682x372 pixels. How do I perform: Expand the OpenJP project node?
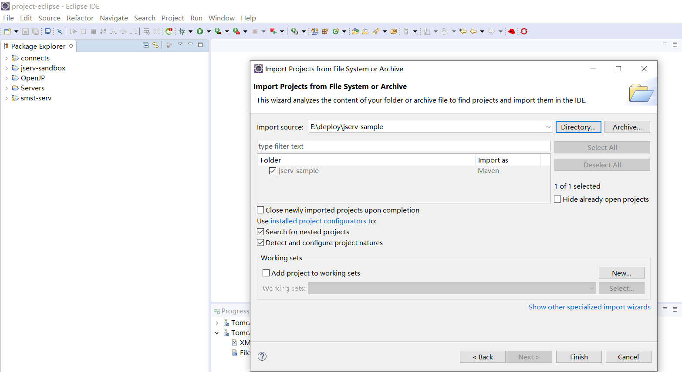7,78
